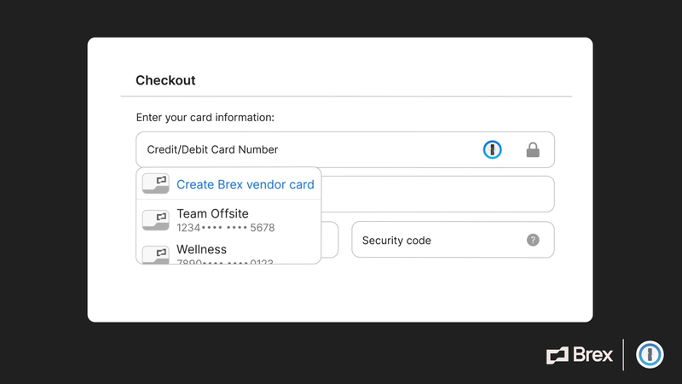
Task: Click the card icon beside Team Offsite
Action: [x=155, y=220]
